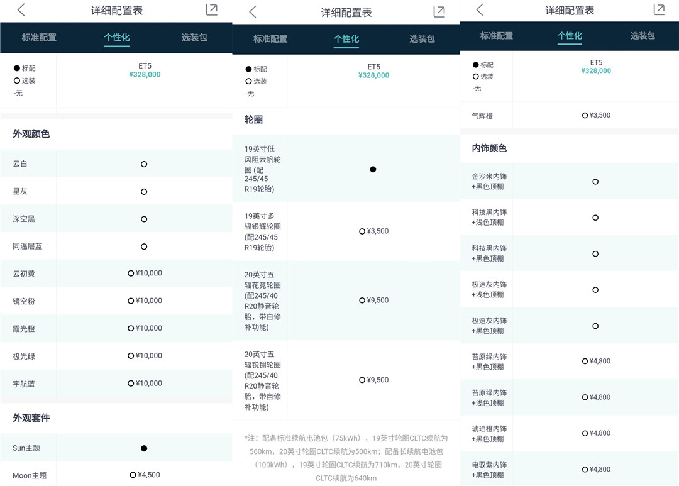Select 金沙米内饰+黑色顶棚 interior option
The width and height of the screenshot is (679, 486).
(595, 182)
